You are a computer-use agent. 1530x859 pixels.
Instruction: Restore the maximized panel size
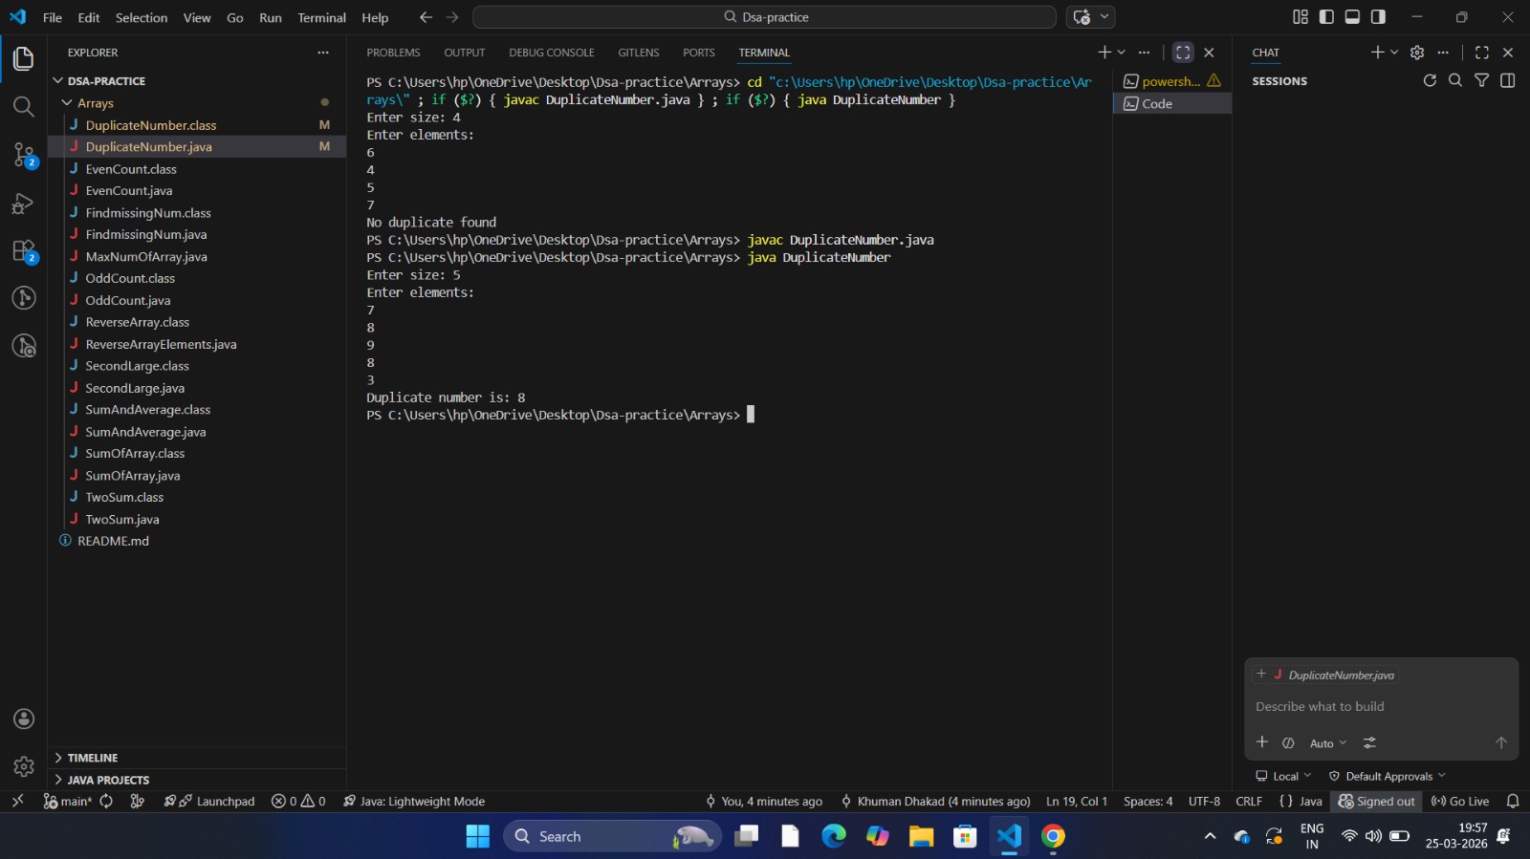tap(1183, 53)
